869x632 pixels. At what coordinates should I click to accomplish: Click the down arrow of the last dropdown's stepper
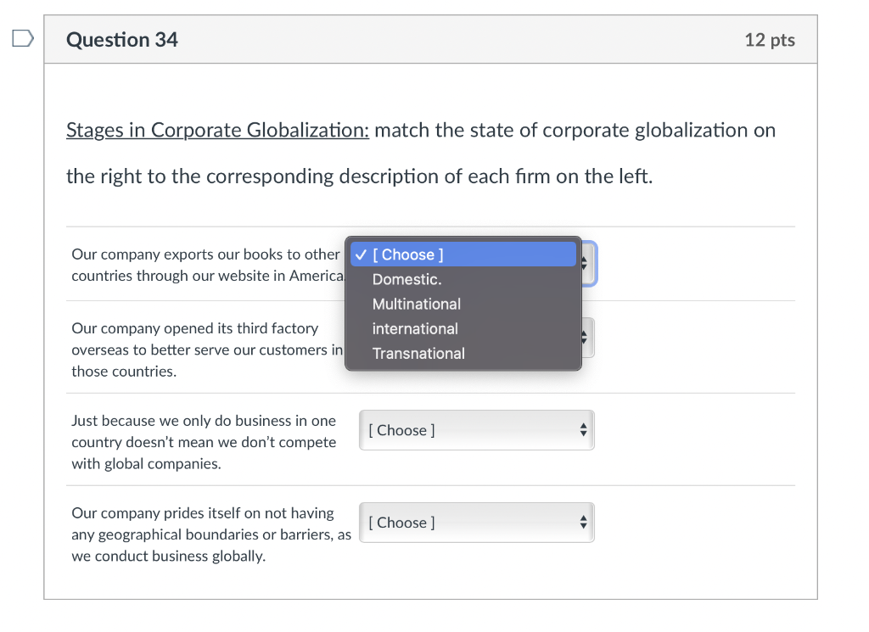[584, 527]
